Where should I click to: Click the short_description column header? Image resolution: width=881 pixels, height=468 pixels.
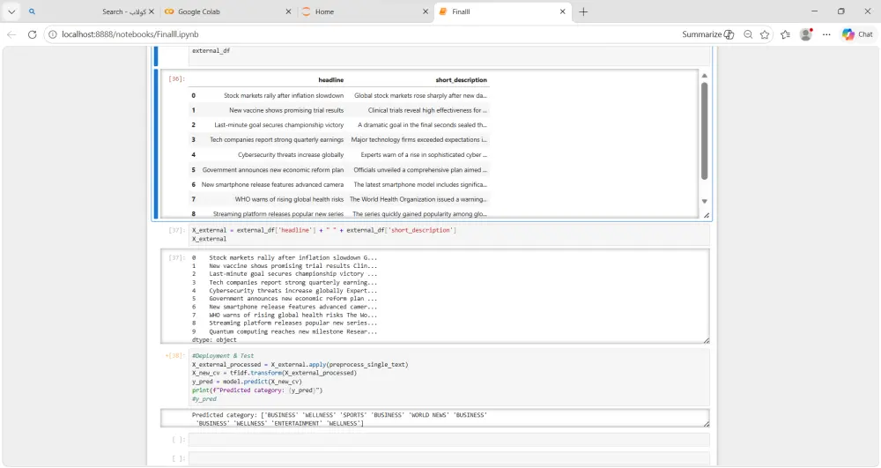click(462, 80)
